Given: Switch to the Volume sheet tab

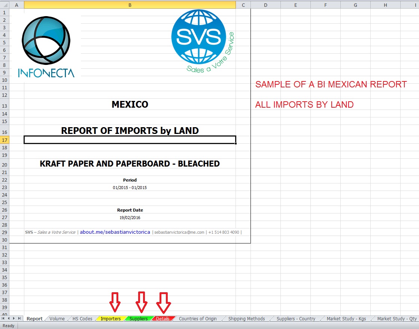Looking at the screenshot, I should tap(57, 319).
